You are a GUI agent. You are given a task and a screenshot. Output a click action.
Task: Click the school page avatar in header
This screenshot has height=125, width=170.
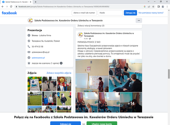click(x=30, y=20)
